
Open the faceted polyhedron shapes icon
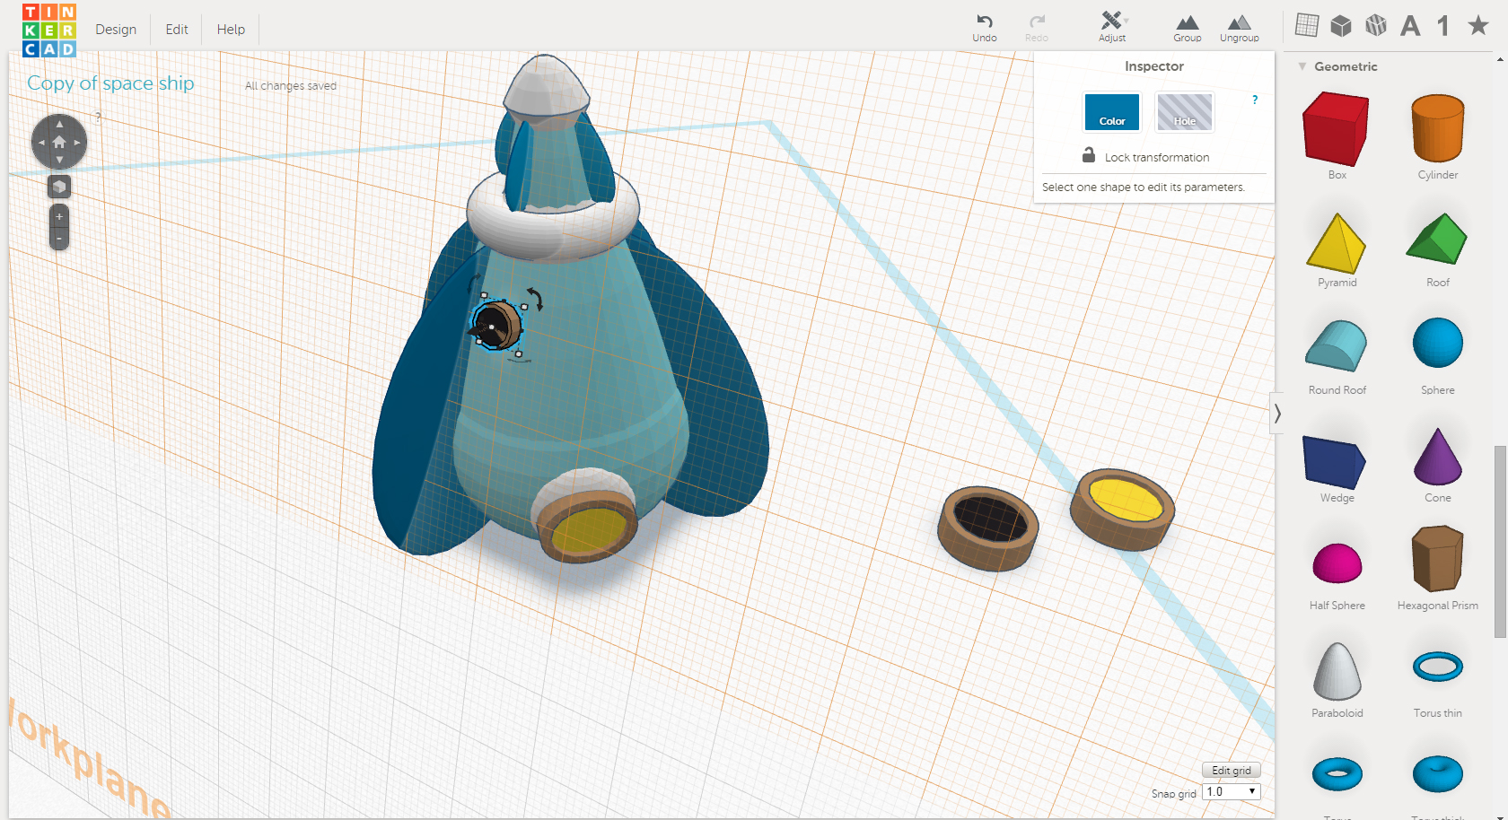tap(1376, 25)
